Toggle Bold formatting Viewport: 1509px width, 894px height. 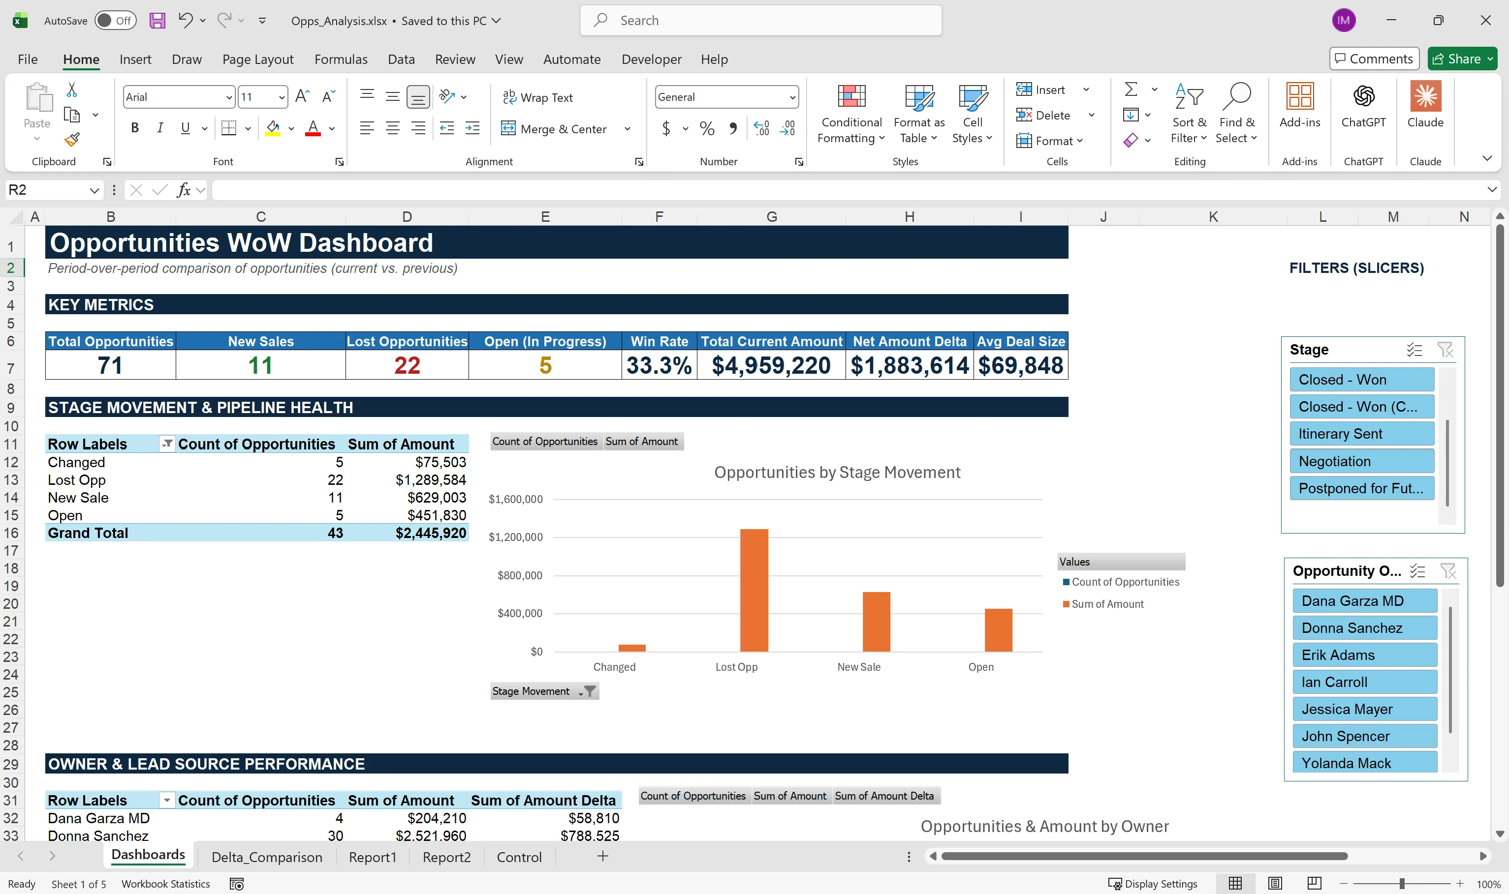(x=135, y=128)
